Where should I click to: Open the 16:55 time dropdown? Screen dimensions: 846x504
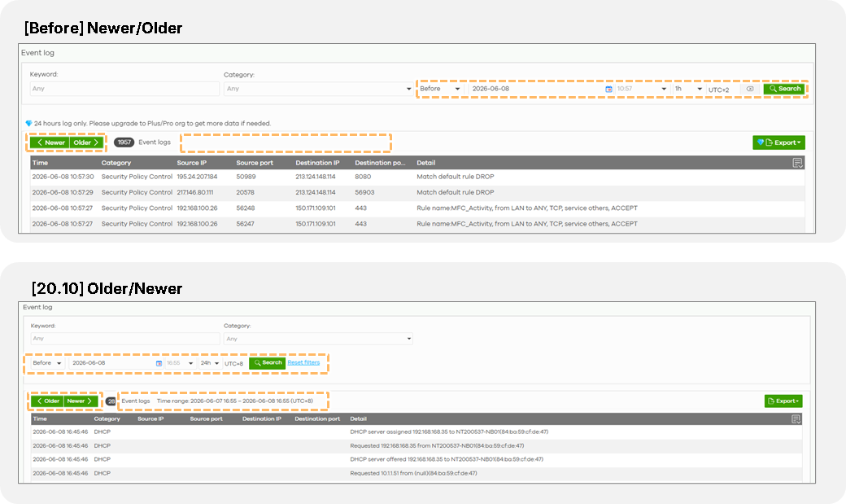tap(179, 363)
